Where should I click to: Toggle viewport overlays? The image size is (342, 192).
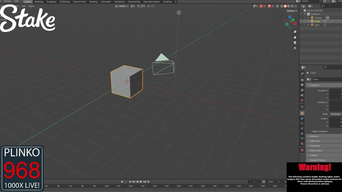coord(269,6)
